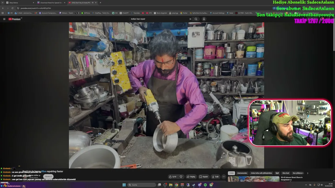Open the Intense Street Shave video thumbnail
335x188 pixels.
click(254, 179)
